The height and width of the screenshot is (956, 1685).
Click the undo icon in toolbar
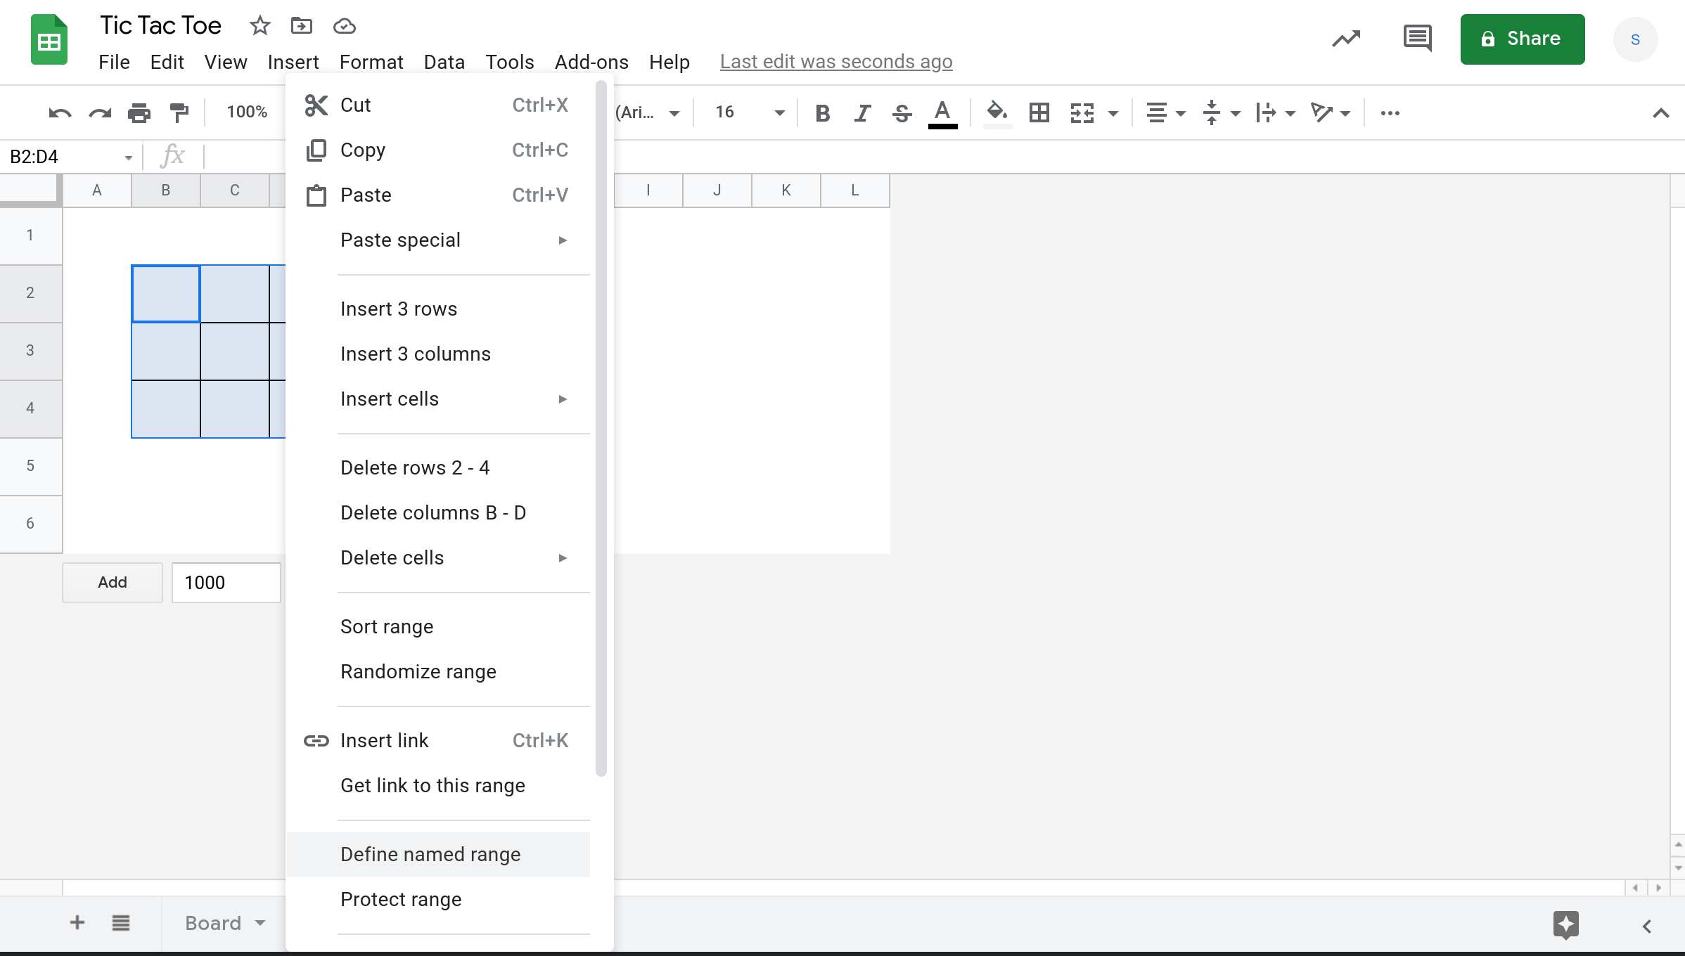tap(59, 112)
